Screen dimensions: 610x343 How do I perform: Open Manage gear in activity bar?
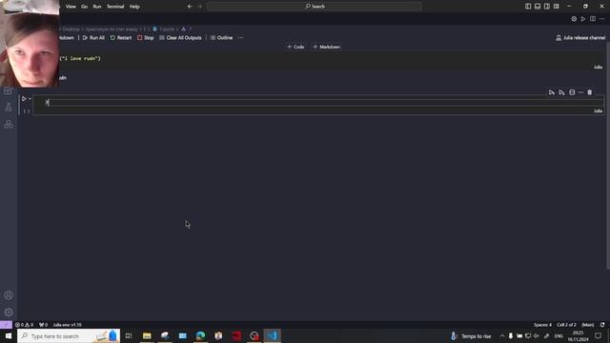point(9,312)
